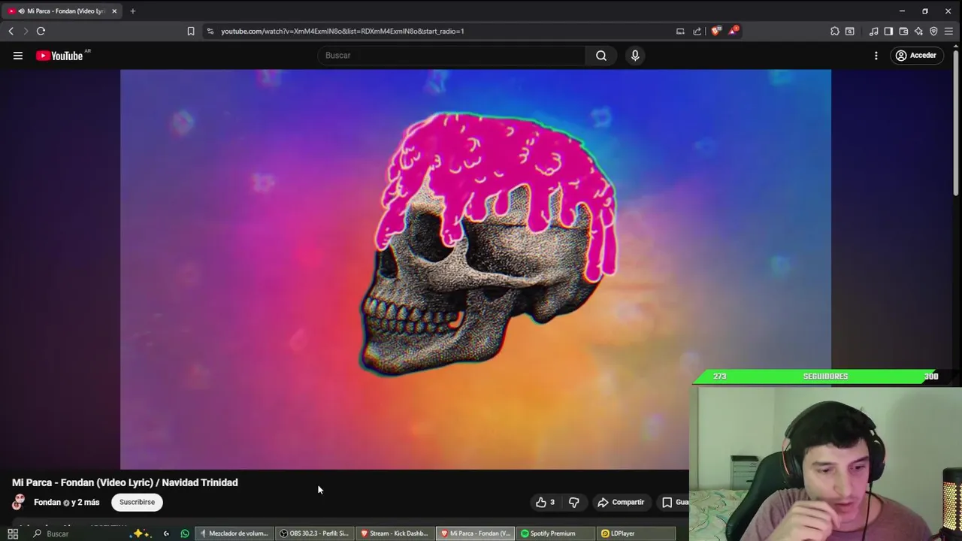Switch to Stream - Kick Dashboard taskbar window
962x541 pixels.
[395, 533]
